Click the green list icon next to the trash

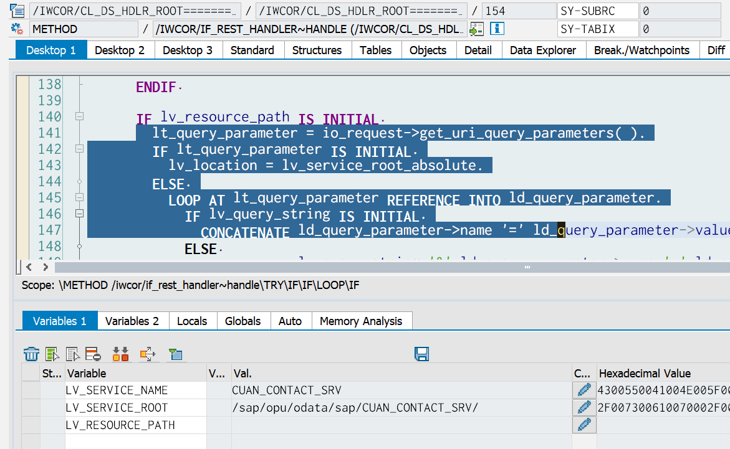[52, 354]
